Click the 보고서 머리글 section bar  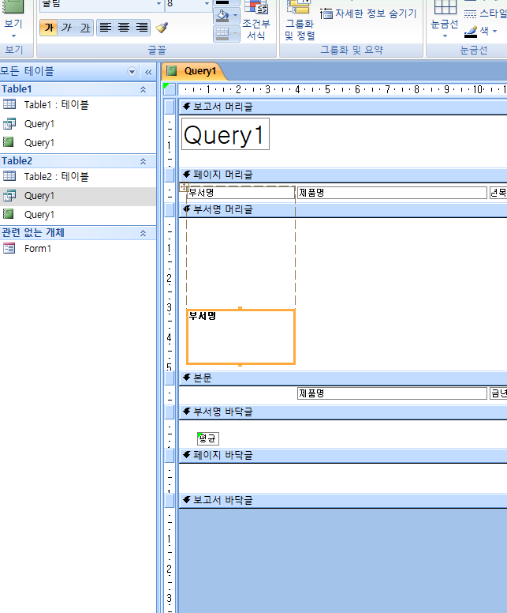point(339,107)
